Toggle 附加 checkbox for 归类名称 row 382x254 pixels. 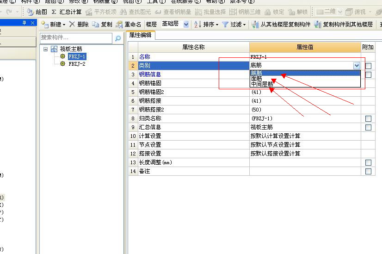368,119
